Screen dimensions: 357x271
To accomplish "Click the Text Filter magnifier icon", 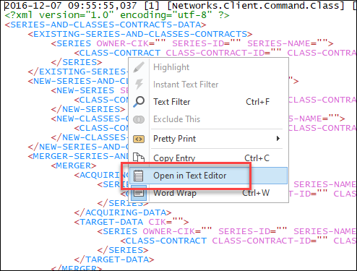I will click(x=139, y=102).
